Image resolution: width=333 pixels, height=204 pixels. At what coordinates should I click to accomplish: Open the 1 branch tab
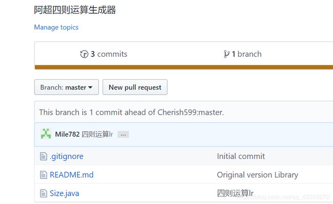[242, 54]
